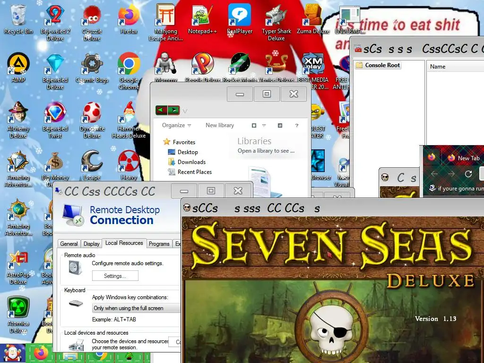Screen dimensions: 484x363
Task: Click the Christmas tree taskbar icon
Action: coord(129,357)
